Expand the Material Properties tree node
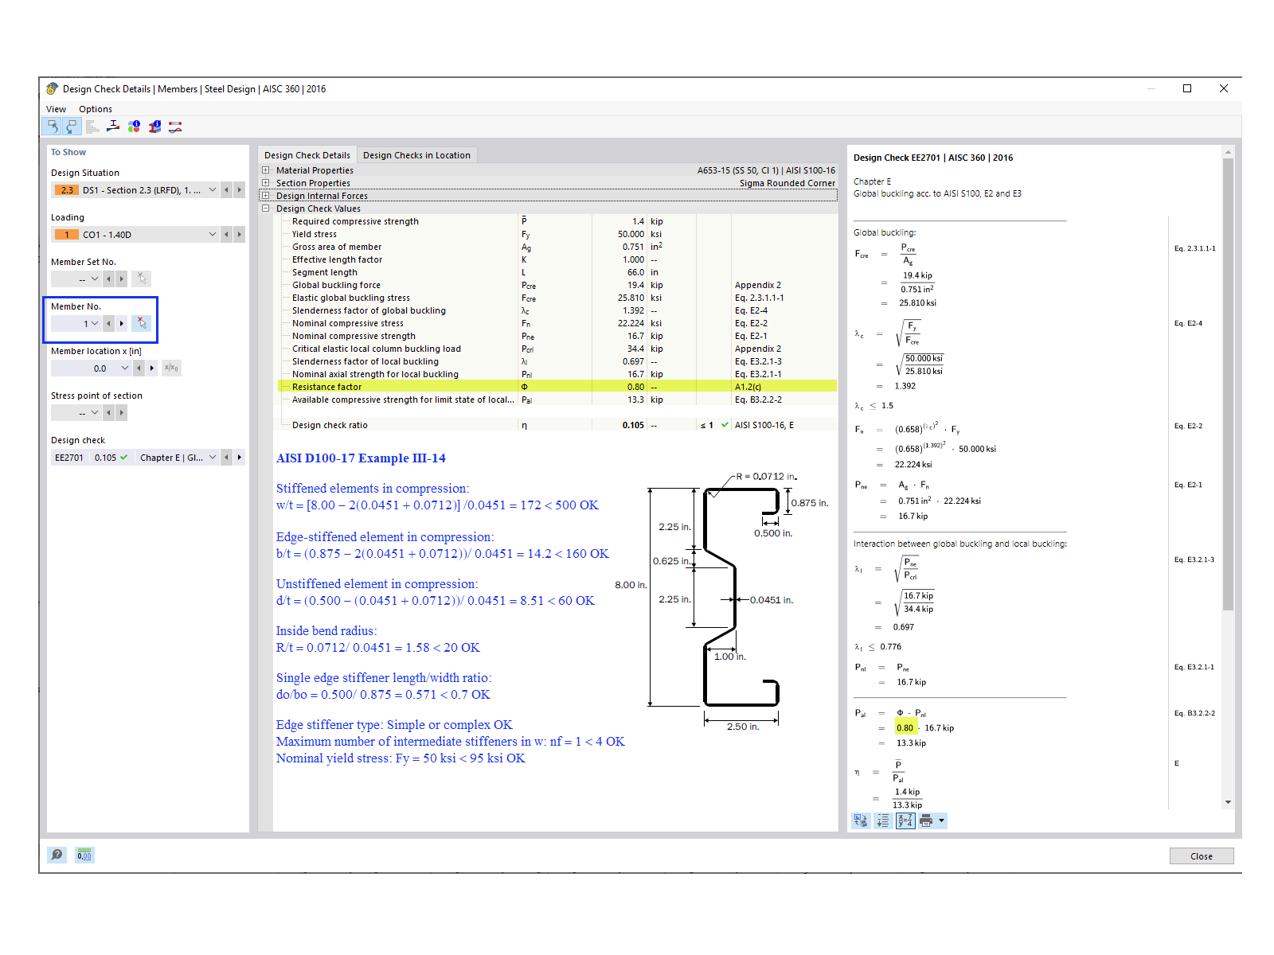This screenshot has height=955, width=1274. click(264, 170)
